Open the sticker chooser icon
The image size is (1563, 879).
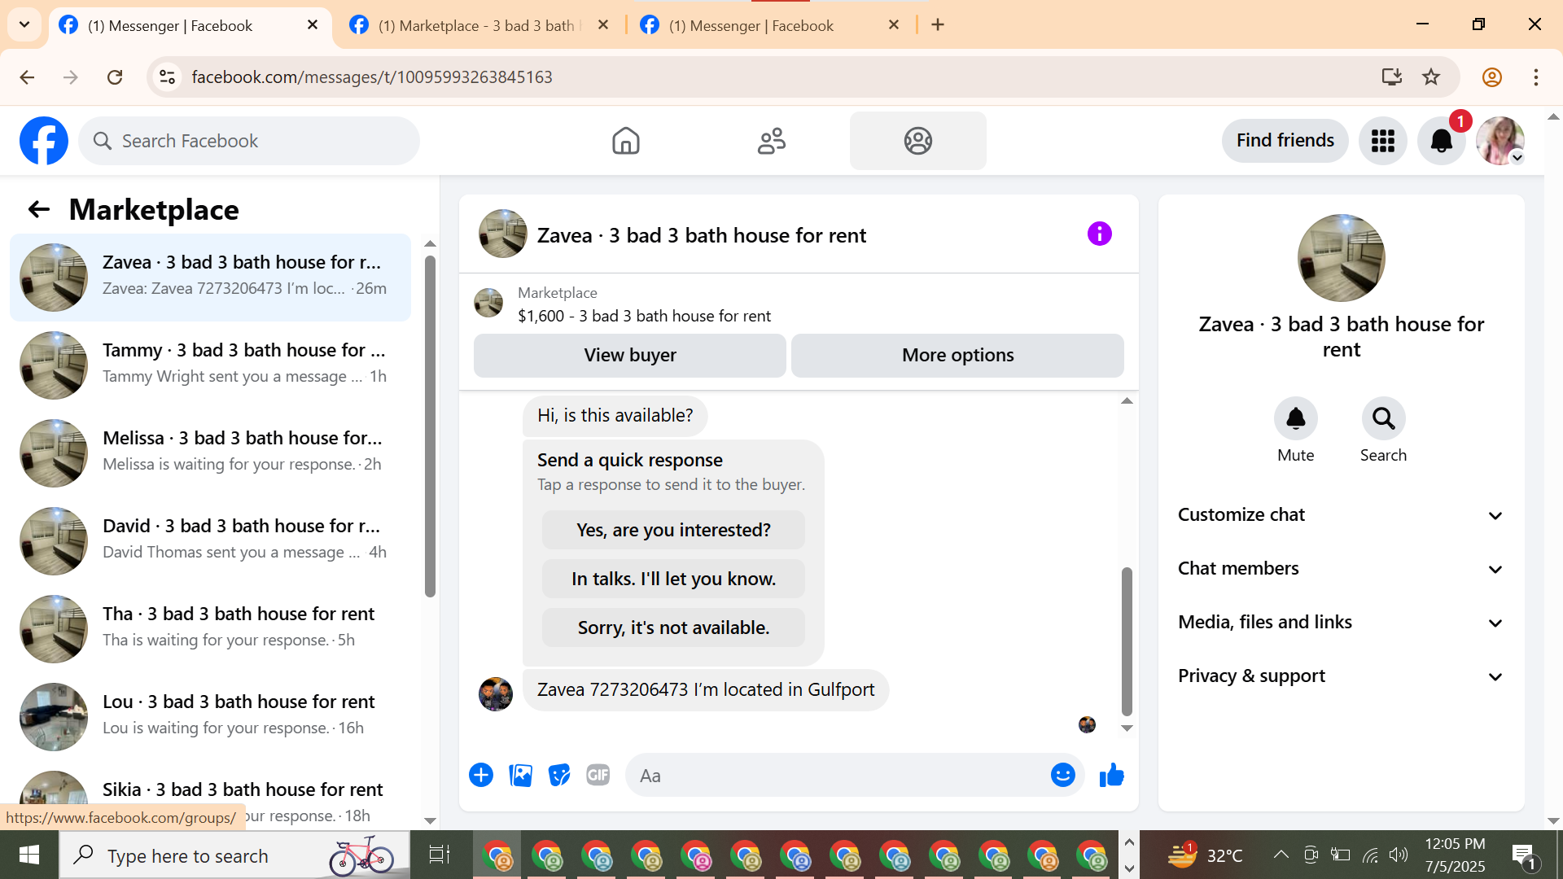tap(559, 776)
